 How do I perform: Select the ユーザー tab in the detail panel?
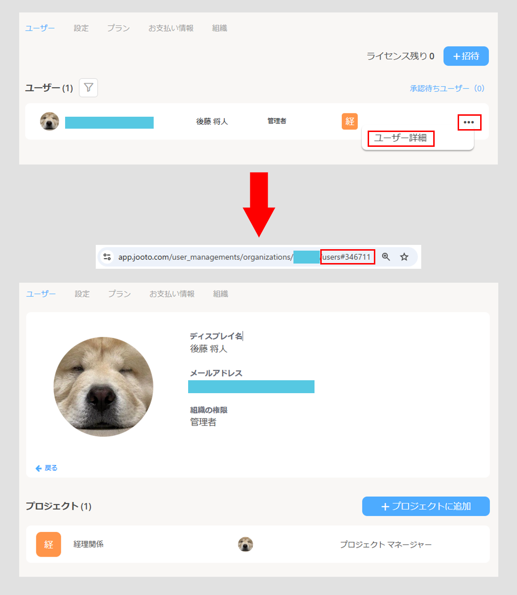pyautogui.click(x=41, y=294)
